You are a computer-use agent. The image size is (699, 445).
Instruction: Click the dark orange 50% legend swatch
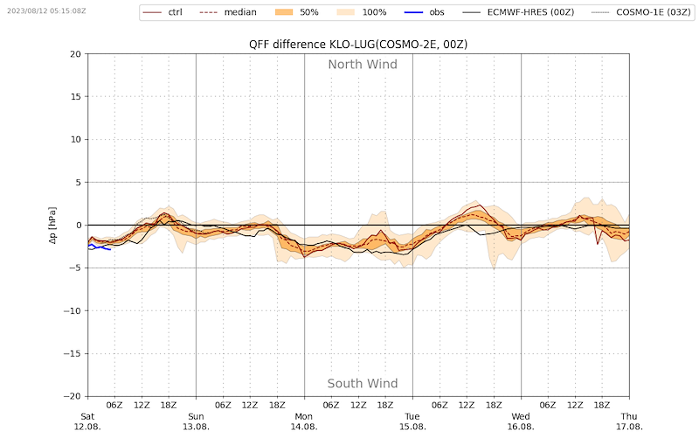pos(283,12)
